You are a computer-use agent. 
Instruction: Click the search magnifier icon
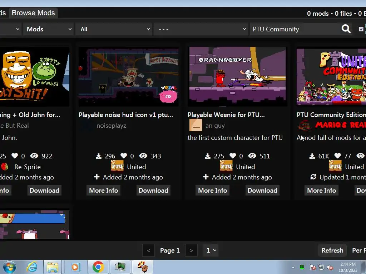click(346, 29)
